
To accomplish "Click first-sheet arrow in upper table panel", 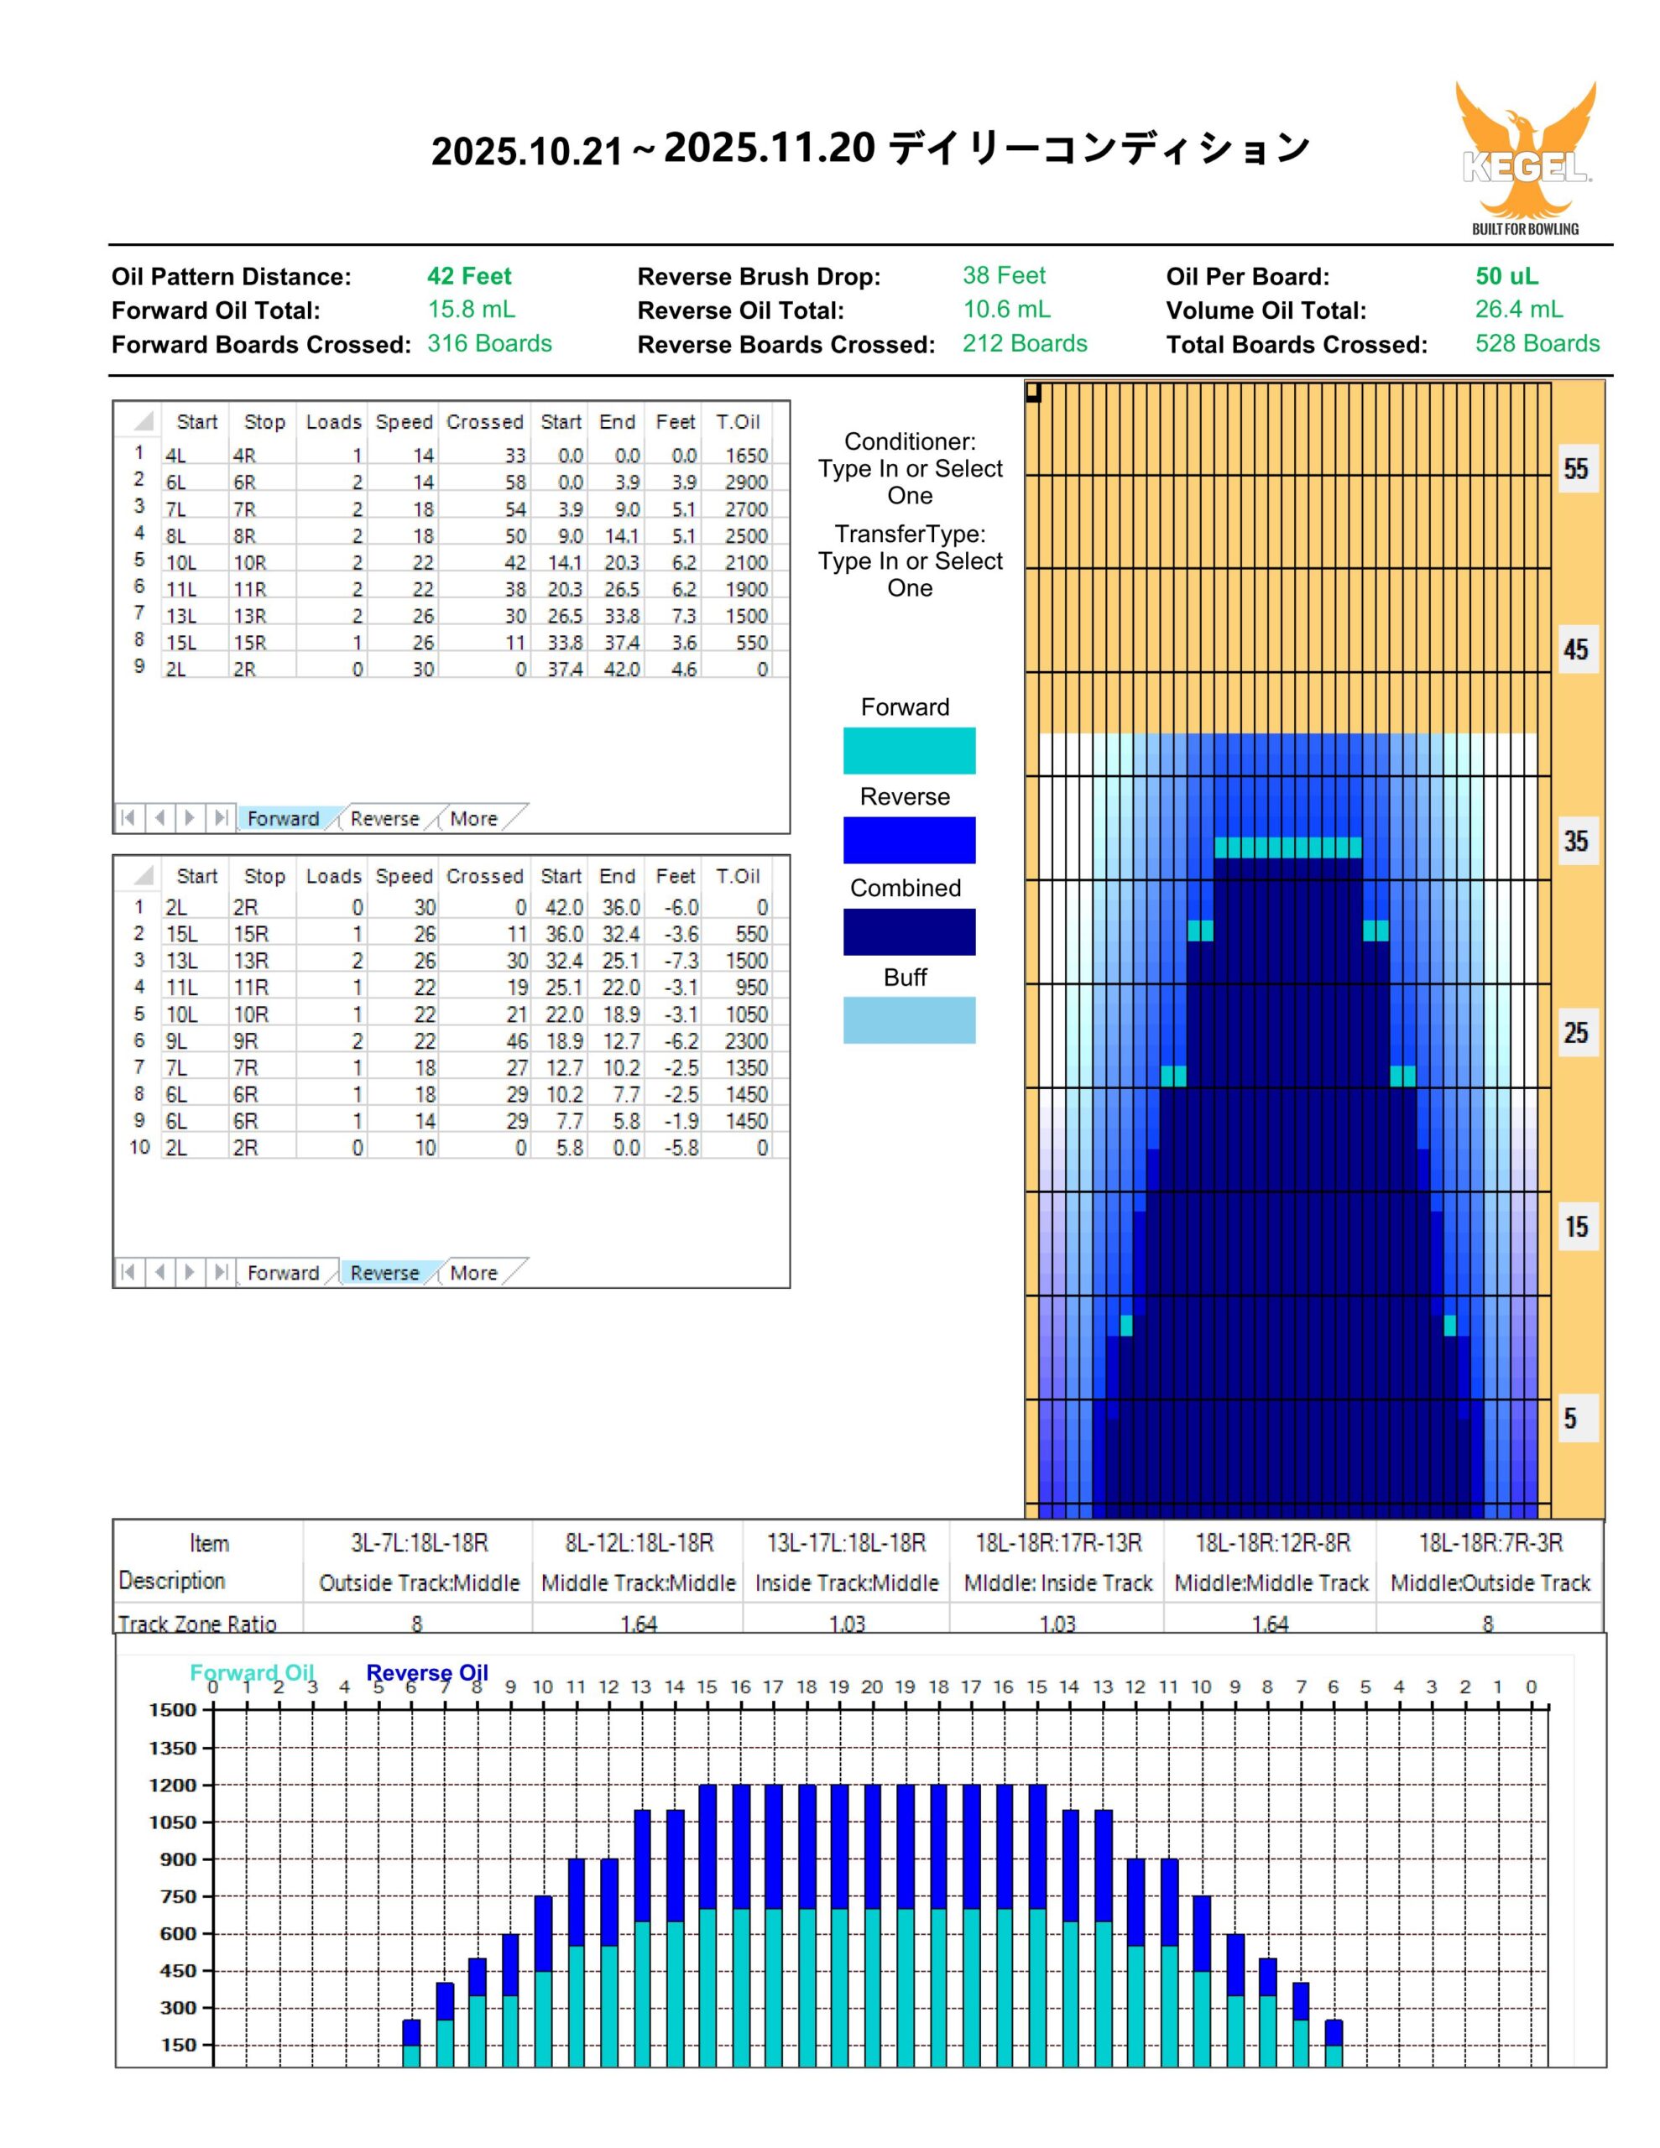I will point(128,817).
